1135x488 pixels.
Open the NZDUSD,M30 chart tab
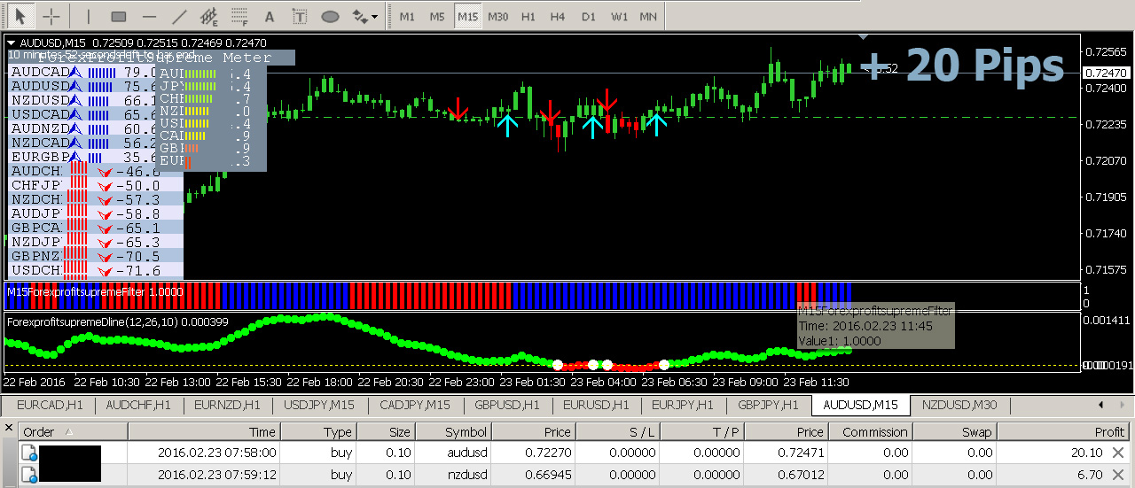959,406
